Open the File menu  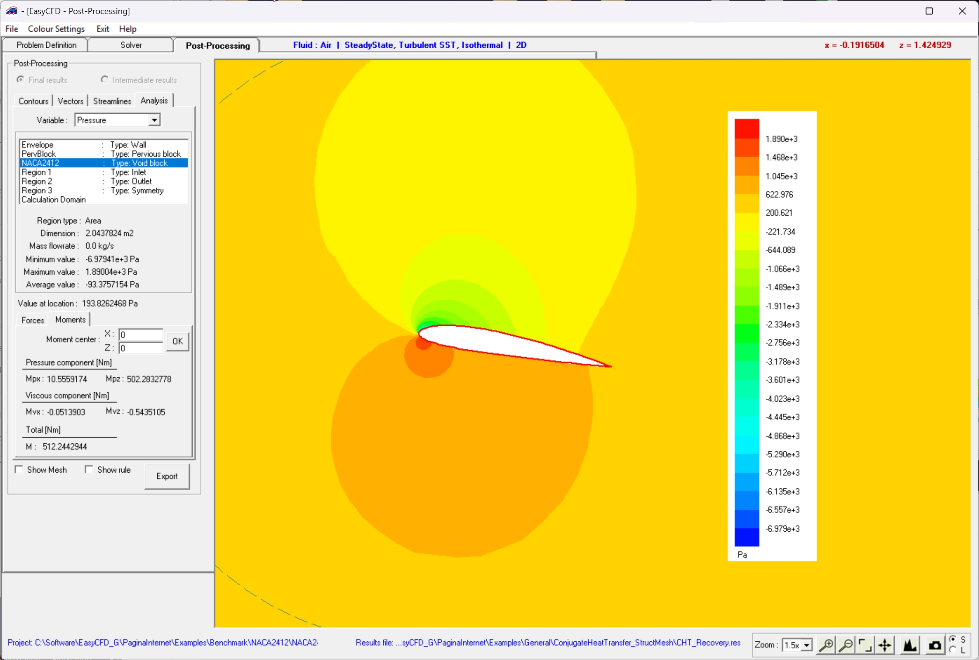point(12,29)
